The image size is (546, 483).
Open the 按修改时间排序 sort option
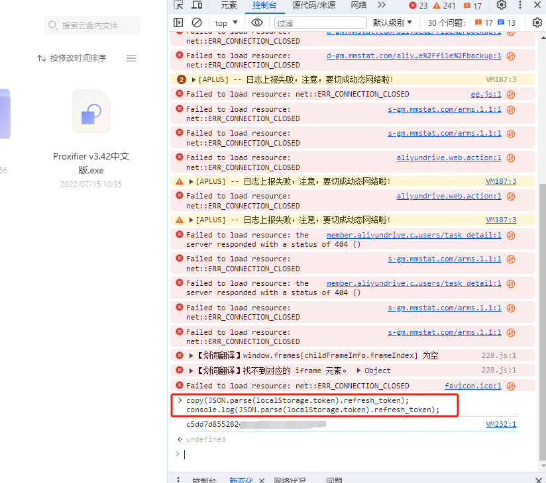coord(72,58)
